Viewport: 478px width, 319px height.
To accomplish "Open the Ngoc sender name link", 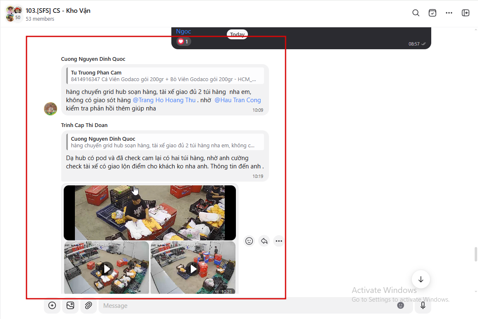I will [x=183, y=31].
